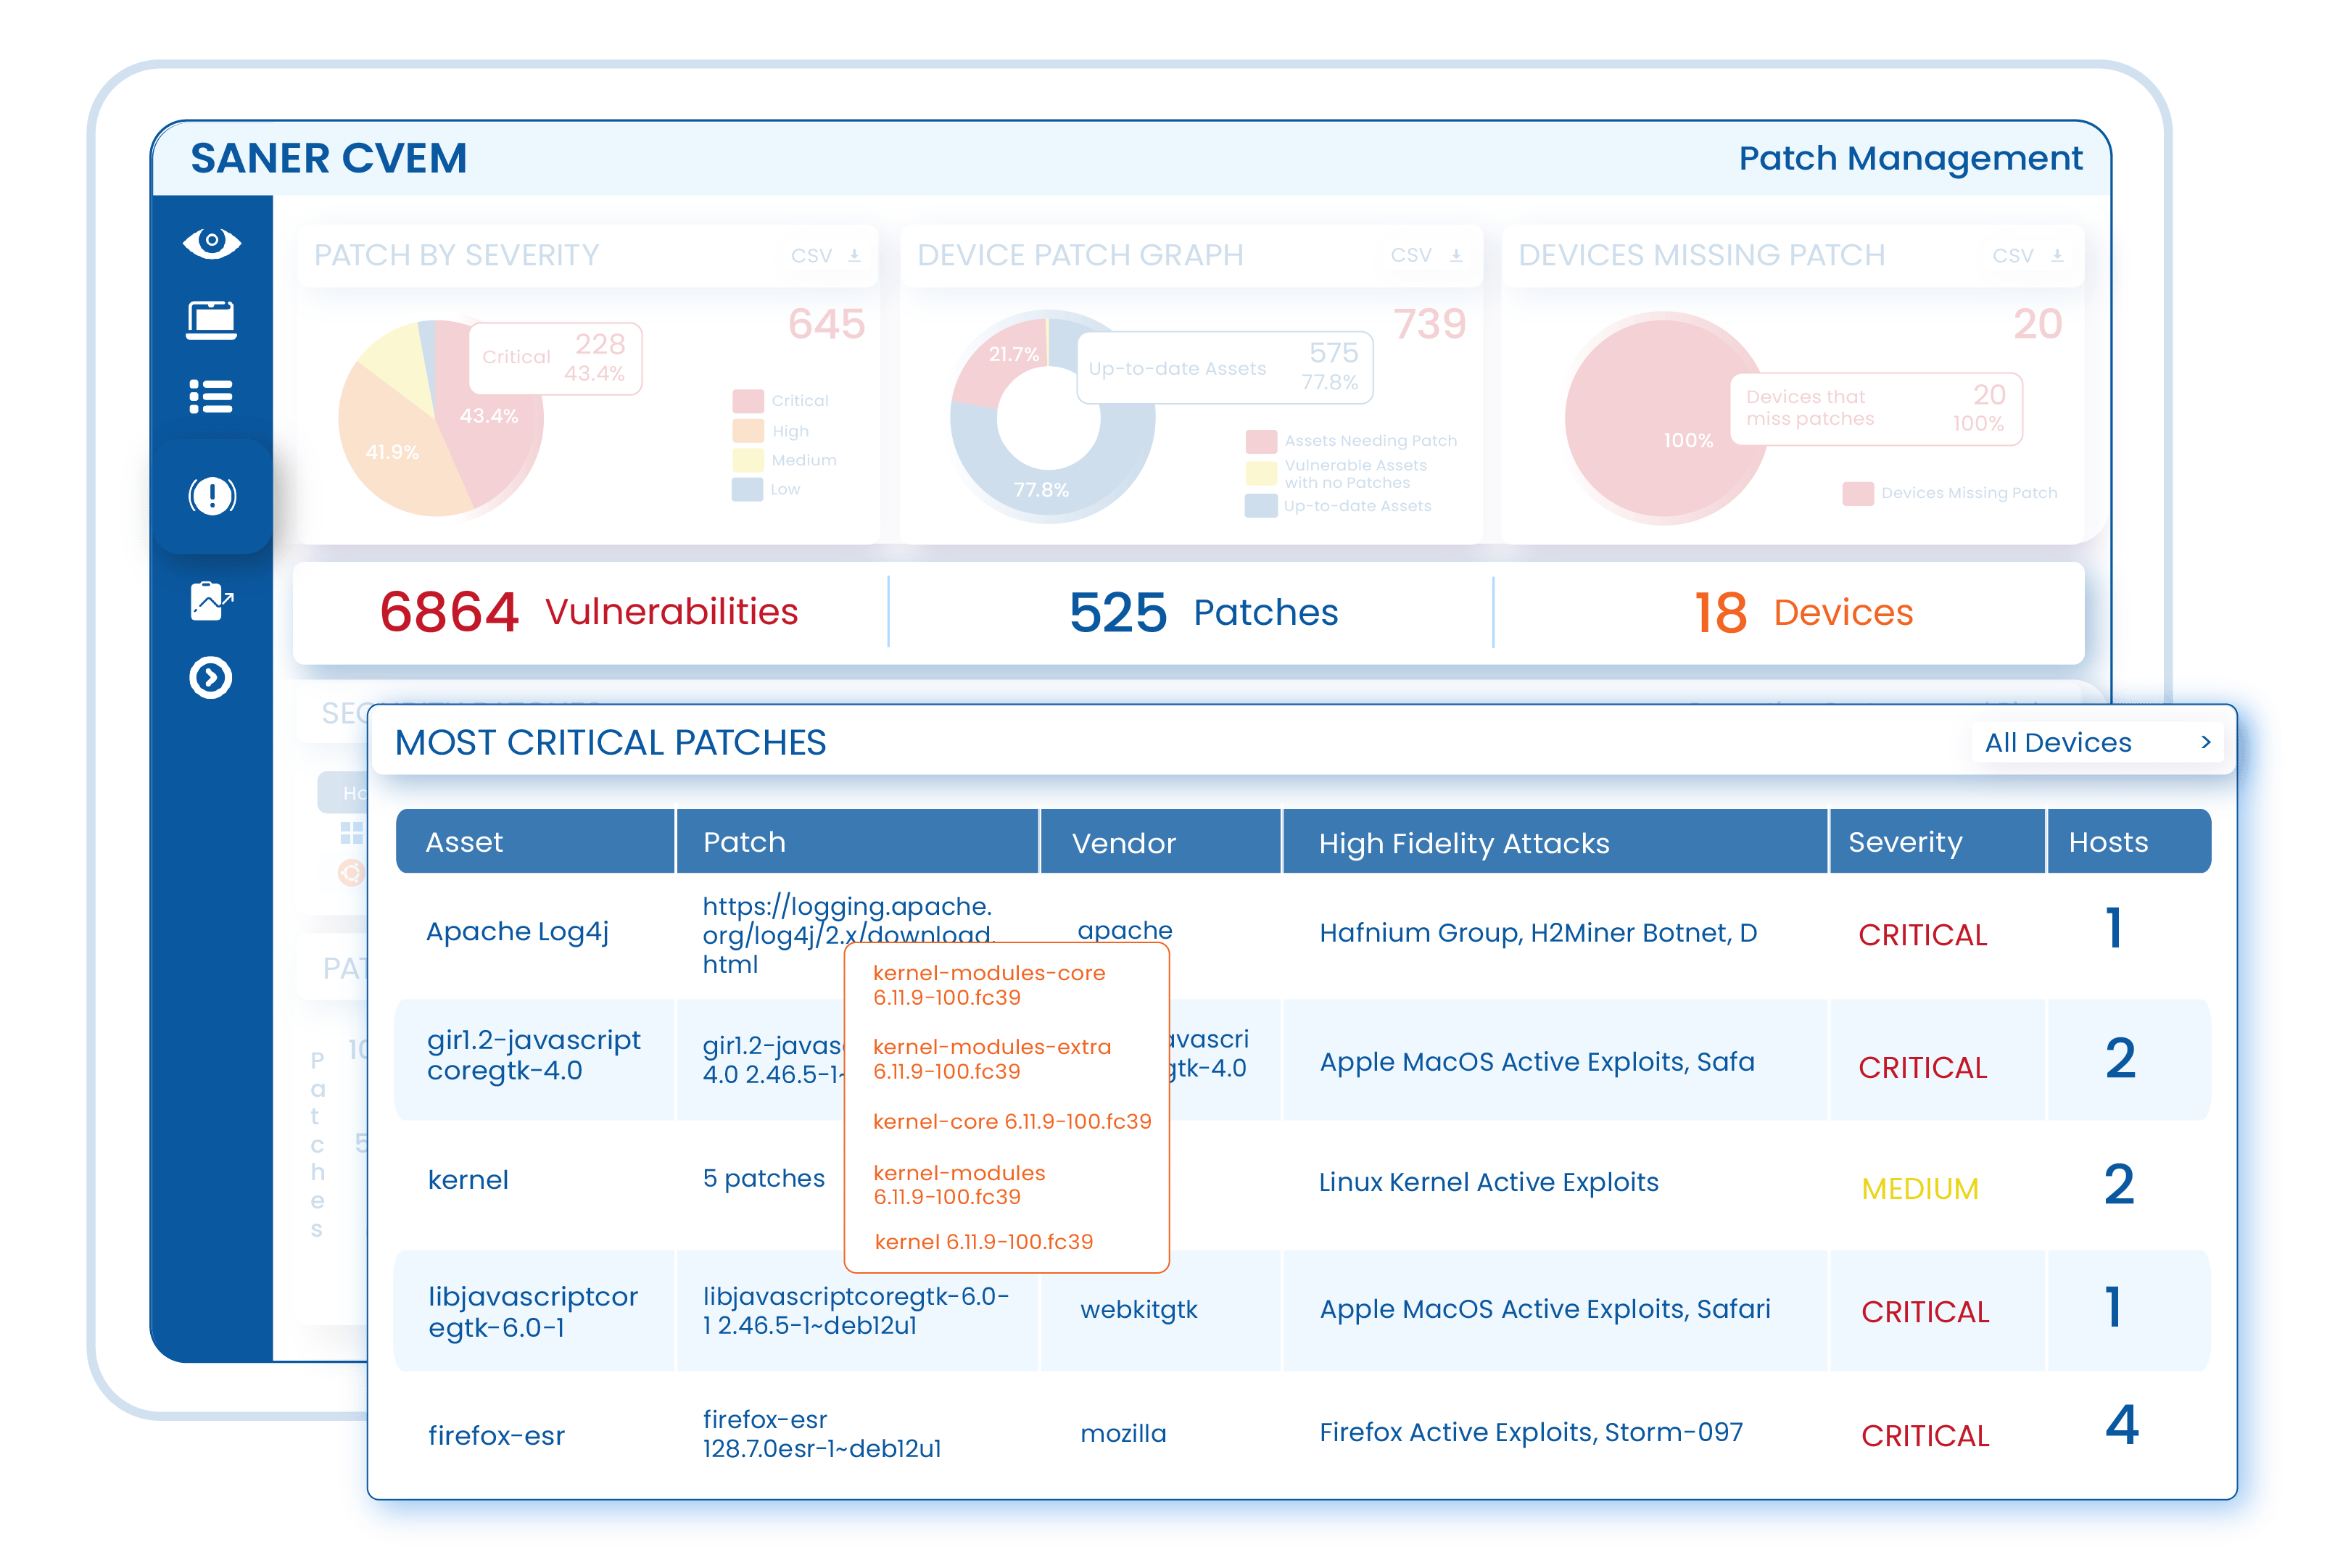Open the report chart clipboard icon

click(211, 601)
